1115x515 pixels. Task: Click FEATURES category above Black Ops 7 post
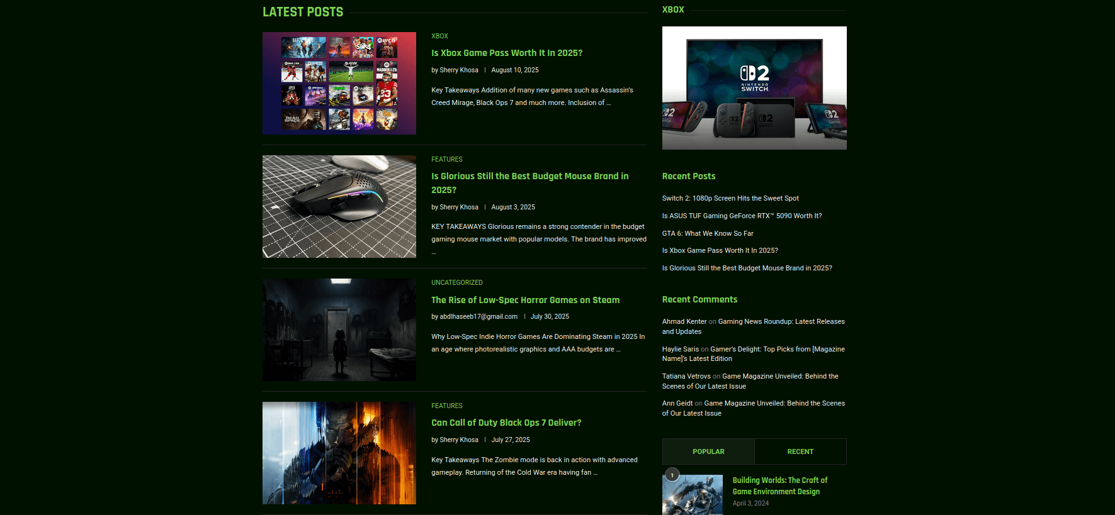point(447,406)
